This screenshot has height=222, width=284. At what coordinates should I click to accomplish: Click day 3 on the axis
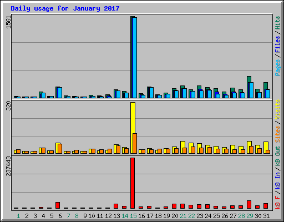tap(35, 216)
